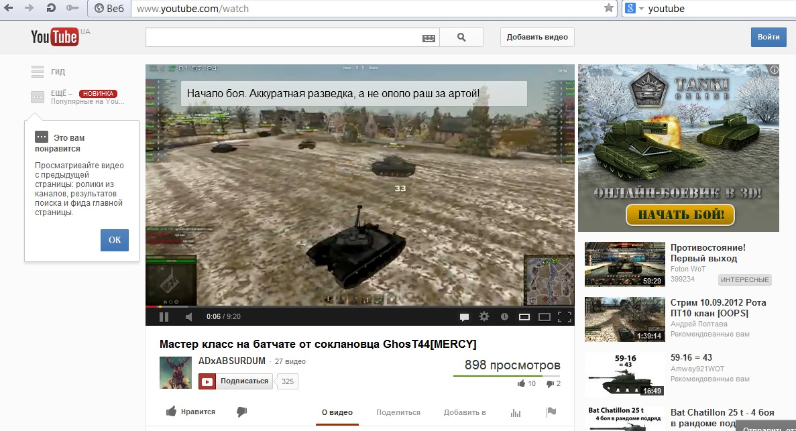Switch to the large player size
The height and width of the screenshot is (431, 796).
click(x=545, y=317)
